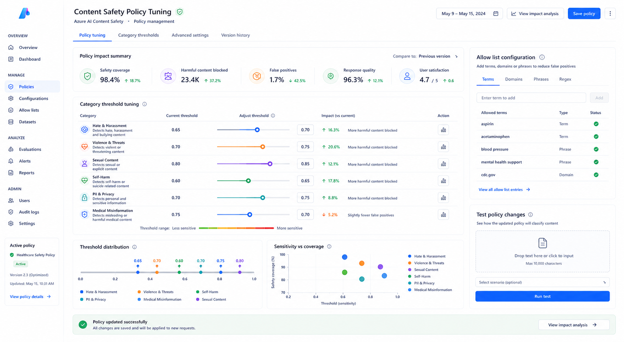Click the Violence & Threats slider handle
The height and width of the screenshot is (342, 624).
click(x=262, y=147)
